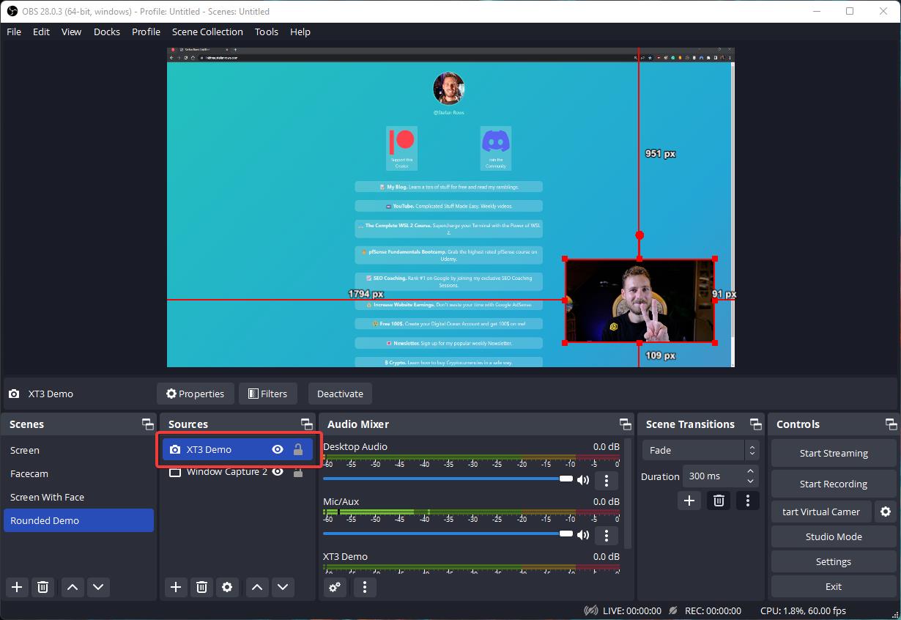Open advanced audio properties in Audio Mixer
901x620 pixels.
click(x=335, y=587)
